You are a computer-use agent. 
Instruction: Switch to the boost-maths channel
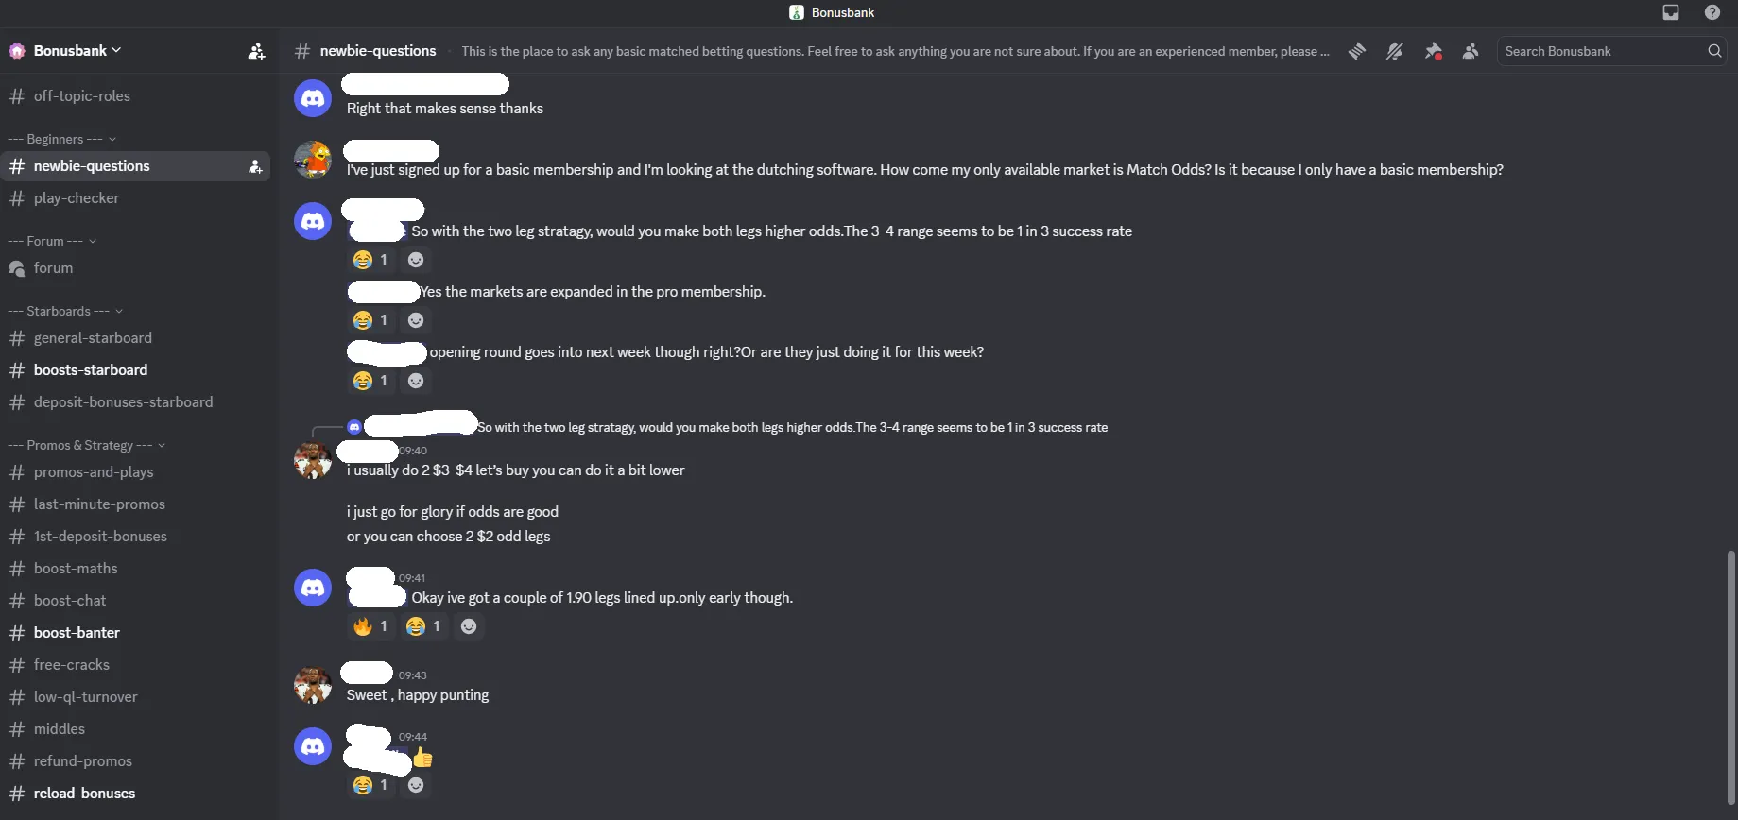pyautogui.click(x=76, y=568)
